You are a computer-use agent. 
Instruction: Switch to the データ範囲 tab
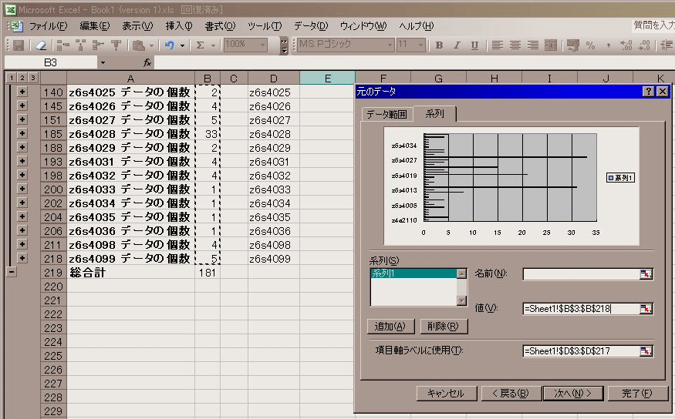pos(386,114)
